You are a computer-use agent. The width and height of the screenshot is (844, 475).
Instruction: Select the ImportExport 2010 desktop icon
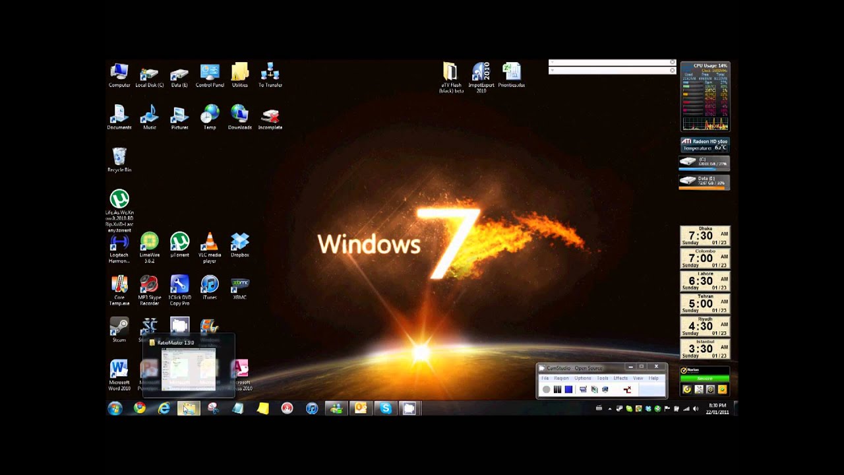point(481,78)
